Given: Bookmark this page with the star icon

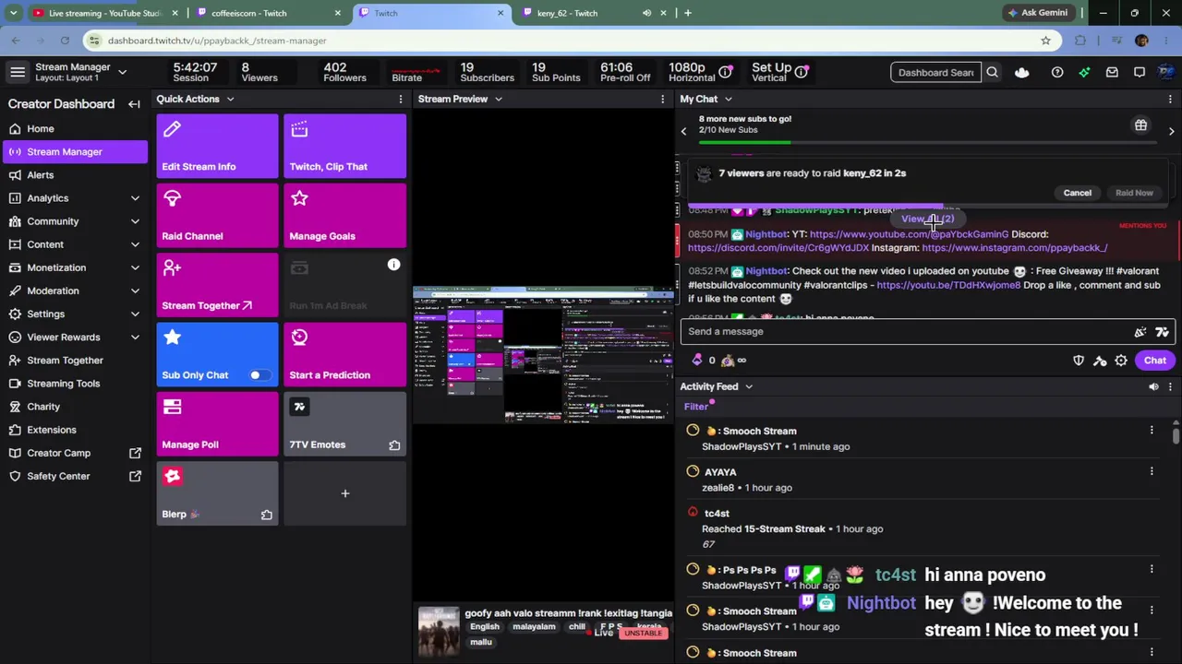Looking at the screenshot, I should [1045, 41].
